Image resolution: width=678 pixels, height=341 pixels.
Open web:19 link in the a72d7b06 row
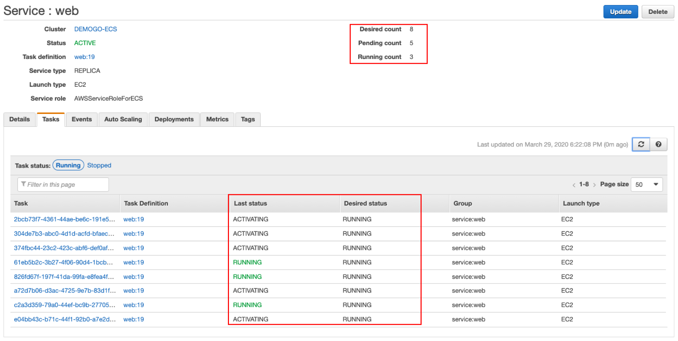point(134,290)
